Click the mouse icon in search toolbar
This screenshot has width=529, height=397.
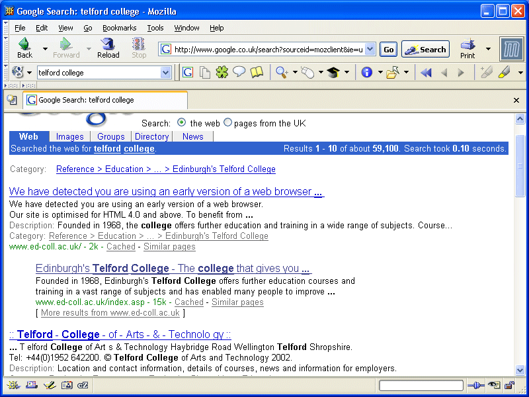[x=307, y=72]
